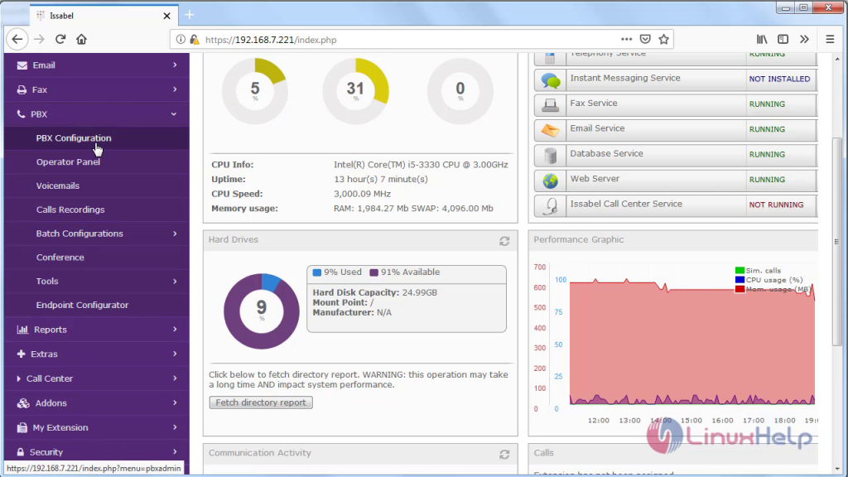This screenshot has height=477, width=848.
Task: Click the insecure connection lock warning icon
Action: click(x=194, y=40)
